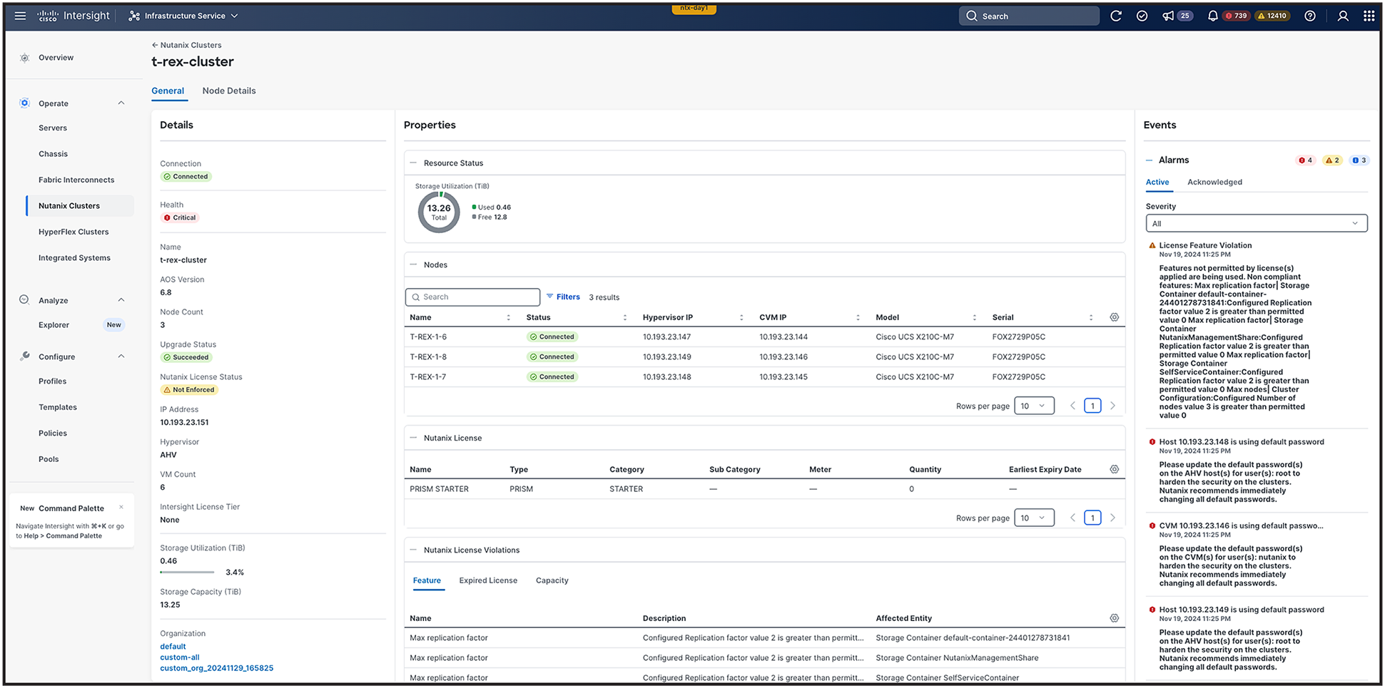Collapse the Alarms section

pos(1150,160)
